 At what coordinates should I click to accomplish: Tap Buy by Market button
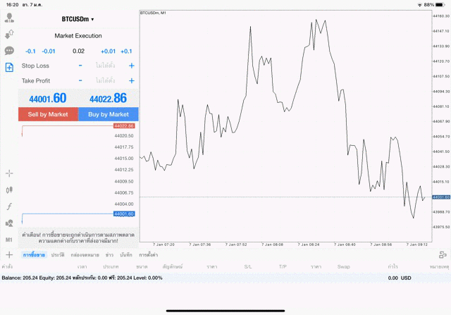click(x=109, y=114)
